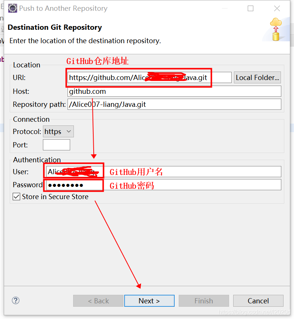Click the Destination Git Repository heading
Image resolution: width=294 pixels, height=319 pixels.
click(x=54, y=27)
